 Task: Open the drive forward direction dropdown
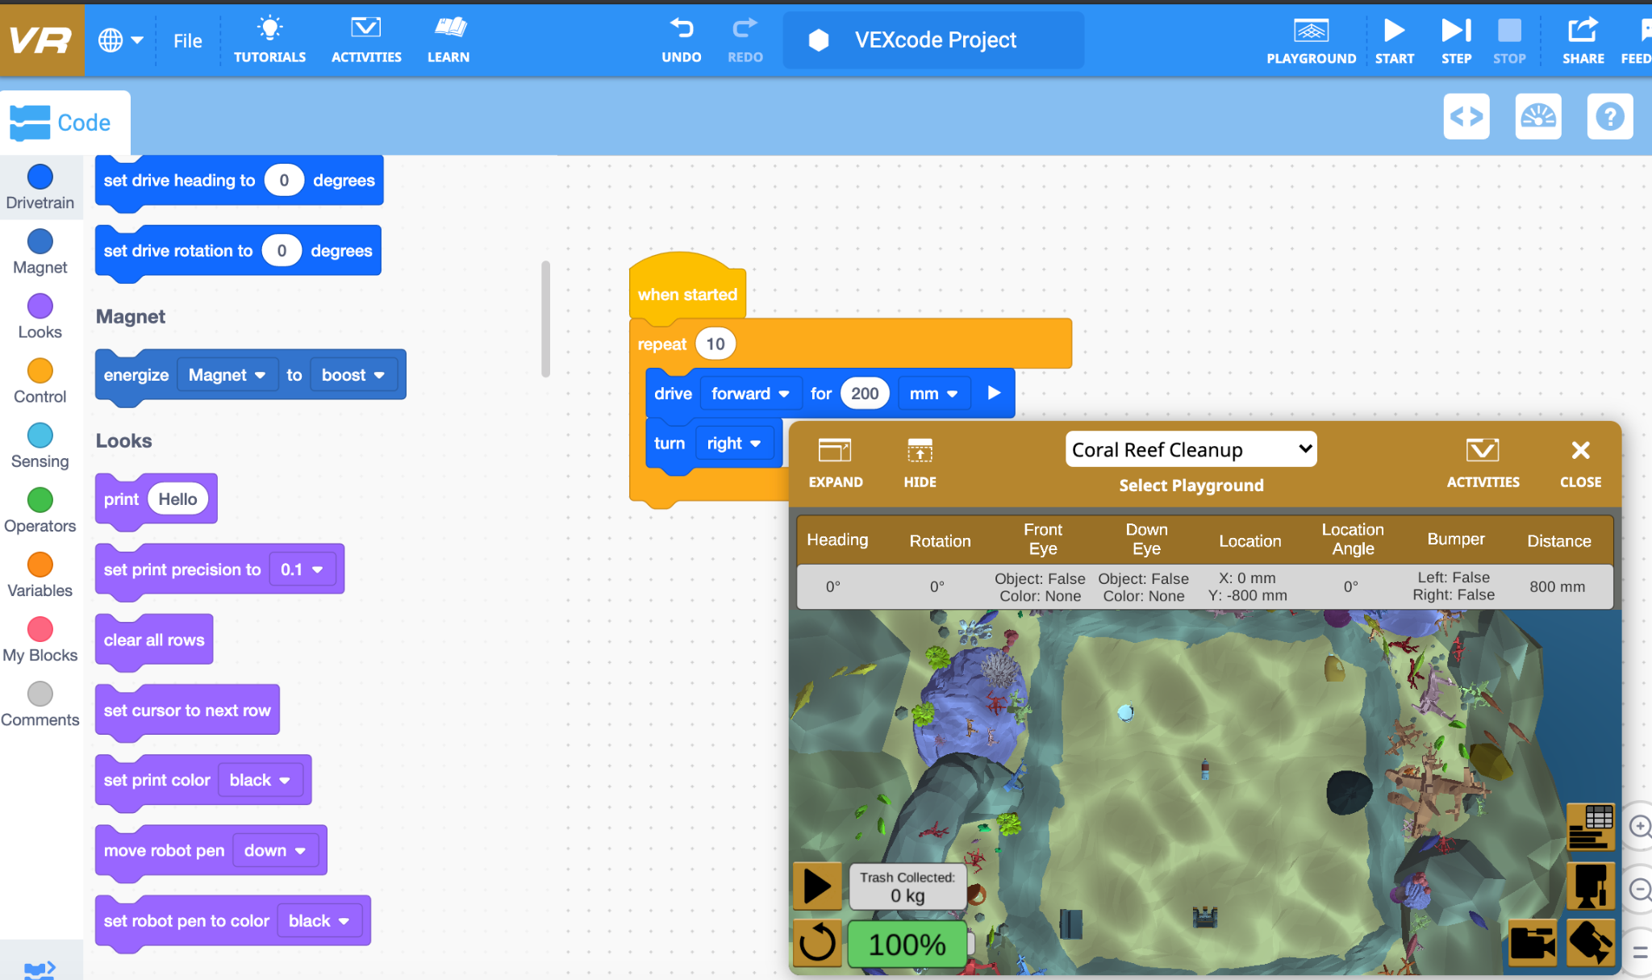749,394
